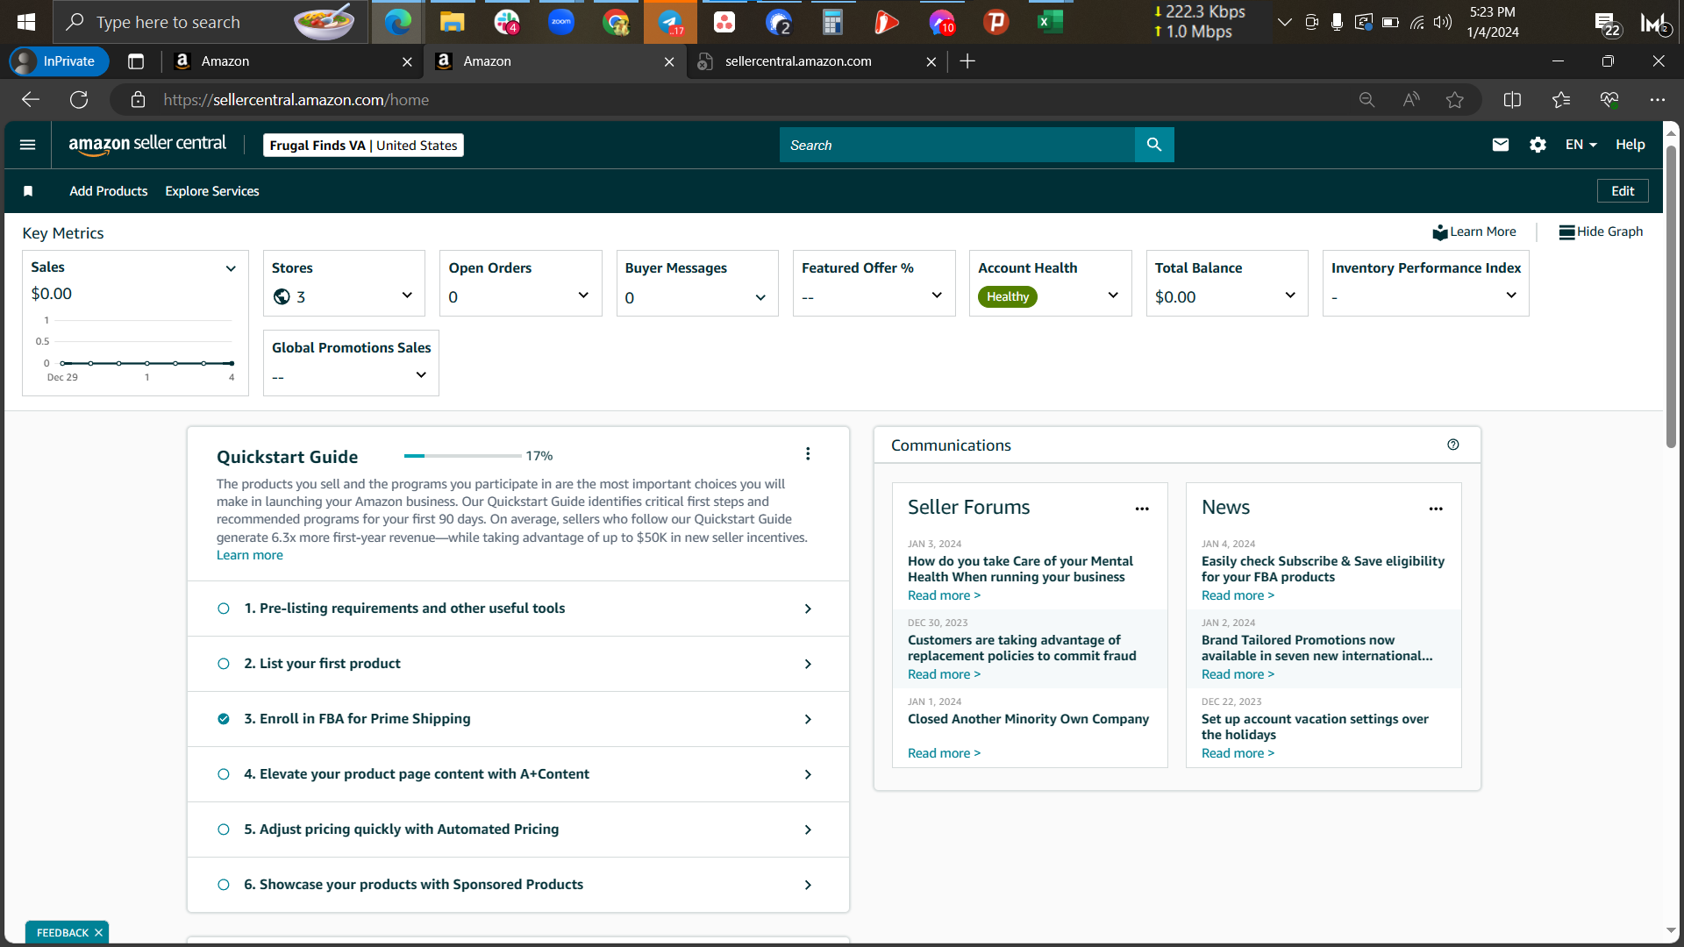The width and height of the screenshot is (1684, 947).
Task: Click the page vertical scrollbar
Action: tap(1672, 298)
